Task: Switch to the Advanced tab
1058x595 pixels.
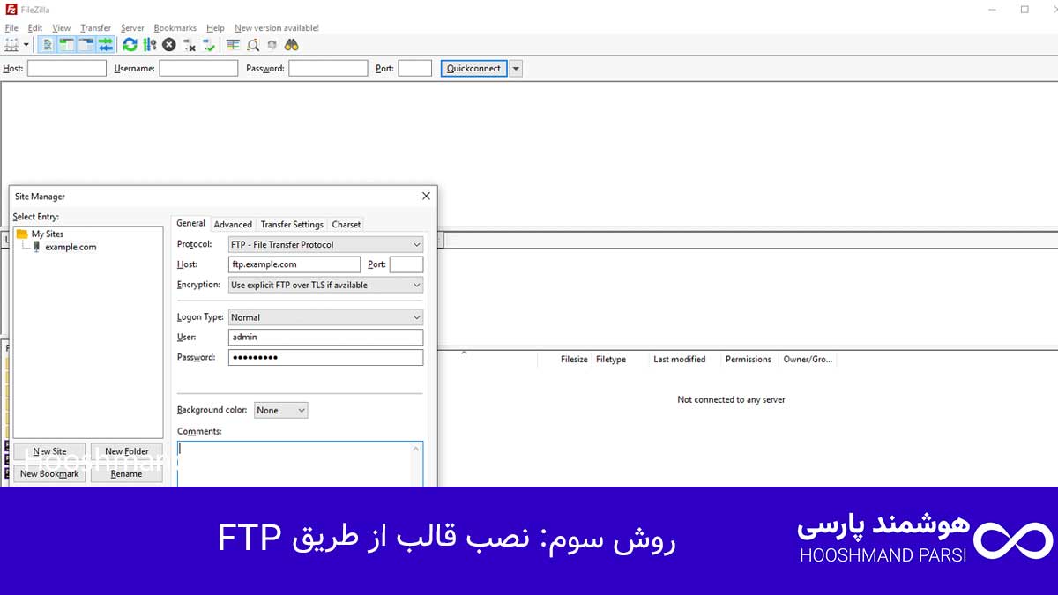Action: pos(233,224)
